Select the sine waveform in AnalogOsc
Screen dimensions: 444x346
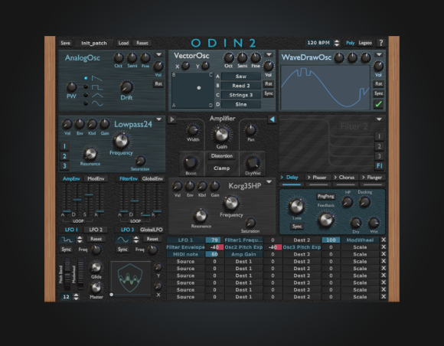[x=86, y=103]
